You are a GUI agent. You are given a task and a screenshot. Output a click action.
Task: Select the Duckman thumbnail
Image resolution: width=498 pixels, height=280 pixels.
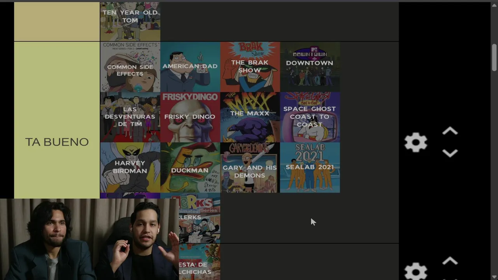(x=190, y=168)
